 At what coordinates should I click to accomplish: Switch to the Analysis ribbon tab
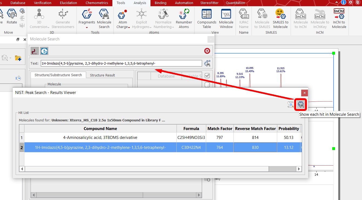[140, 3]
